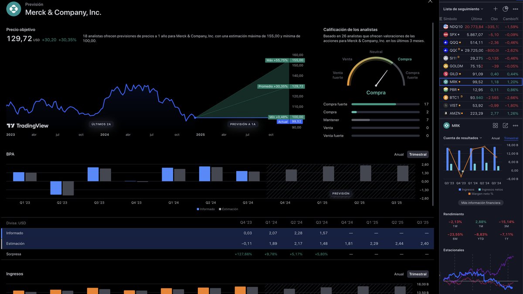Toggle Estimación series in BPA legend
523x294 pixels.
click(228, 209)
